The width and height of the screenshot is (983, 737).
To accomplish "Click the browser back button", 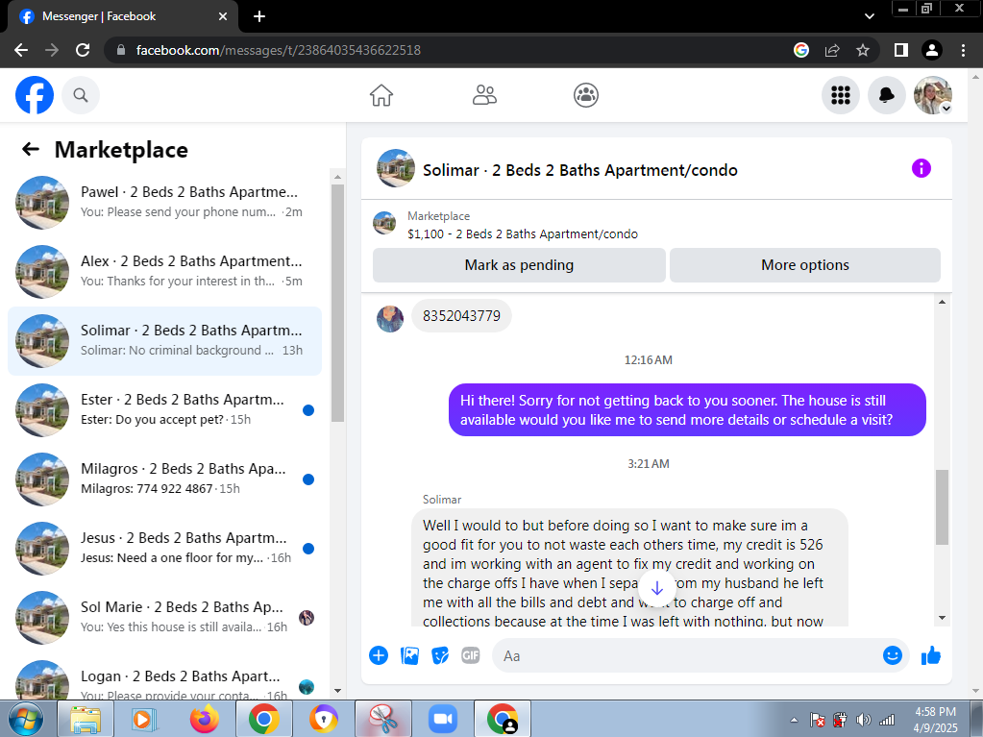I will [21, 50].
